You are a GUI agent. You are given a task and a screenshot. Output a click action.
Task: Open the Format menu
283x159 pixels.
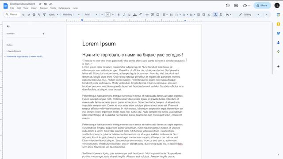click(44, 8)
